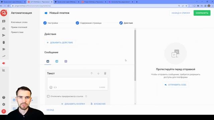Select the third purple channel tab

click(x=66, y=61)
